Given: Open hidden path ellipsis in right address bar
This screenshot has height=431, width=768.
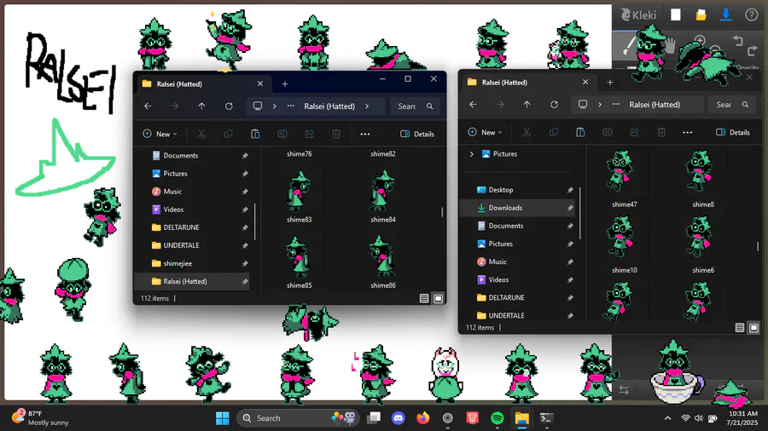Looking at the screenshot, I should pyautogui.click(x=616, y=105).
